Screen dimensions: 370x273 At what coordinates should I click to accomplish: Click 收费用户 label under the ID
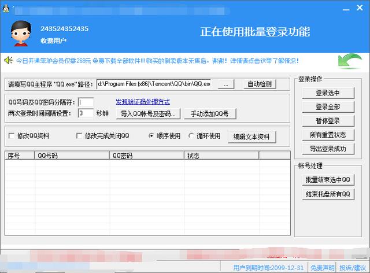click(x=53, y=41)
